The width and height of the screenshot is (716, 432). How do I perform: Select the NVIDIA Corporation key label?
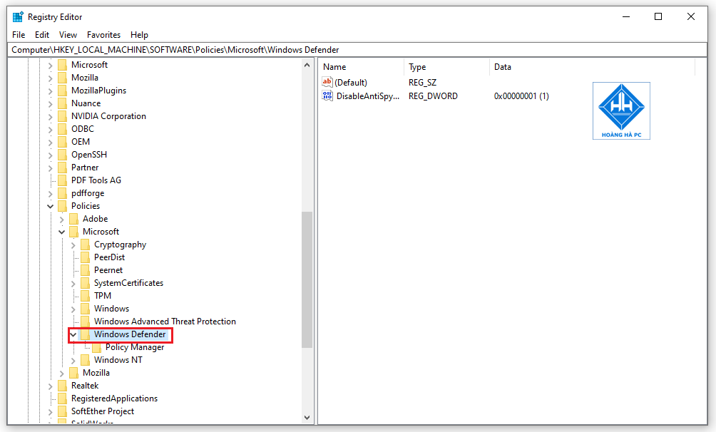click(108, 116)
